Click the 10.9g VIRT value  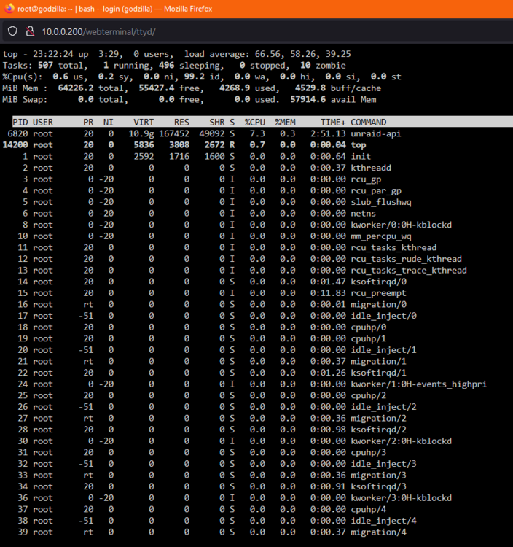click(x=141, y=133)
